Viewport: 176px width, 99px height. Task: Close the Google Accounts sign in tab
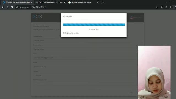[x=98, y=2]
